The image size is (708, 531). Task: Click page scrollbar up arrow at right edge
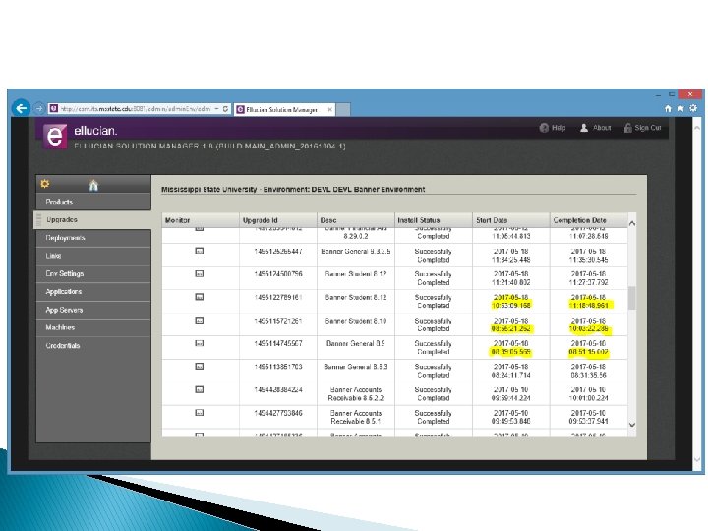[x=697, y=128]
